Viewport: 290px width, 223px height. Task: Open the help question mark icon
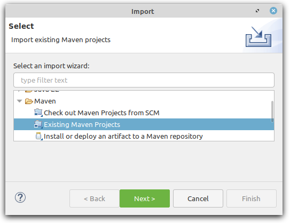20,197
